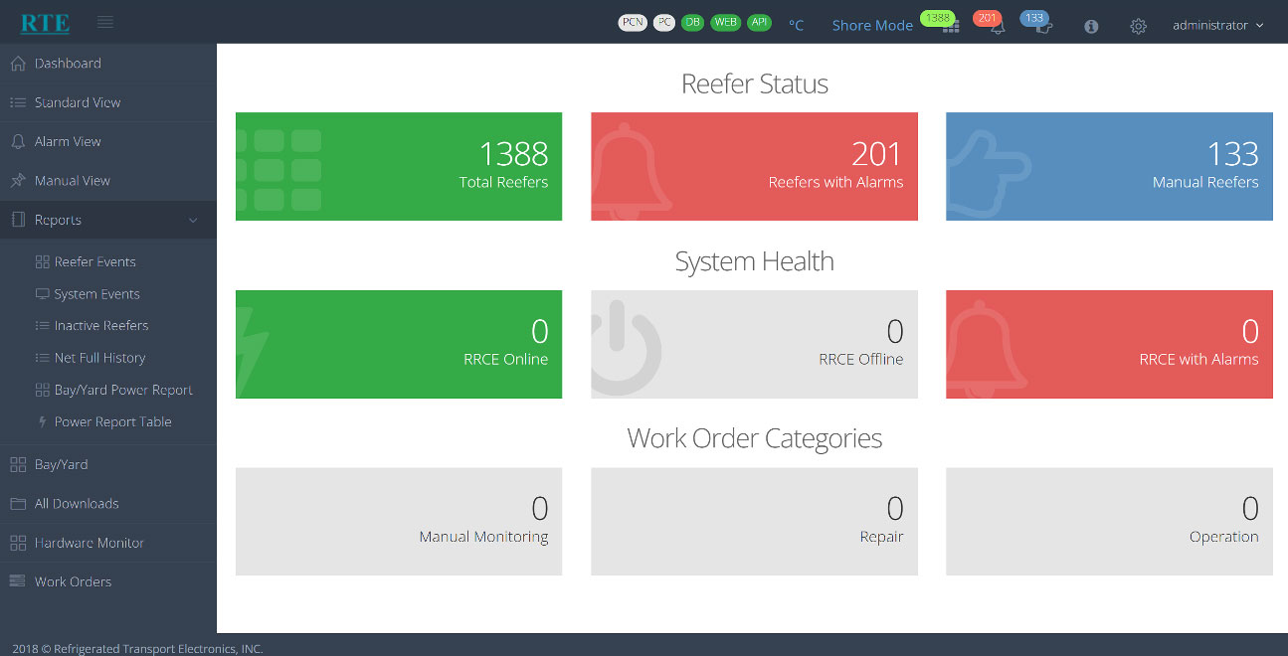Open the Power Report Table link
Image resolution: width=1288 pixels, height=656 pixels.
point(112,422)
